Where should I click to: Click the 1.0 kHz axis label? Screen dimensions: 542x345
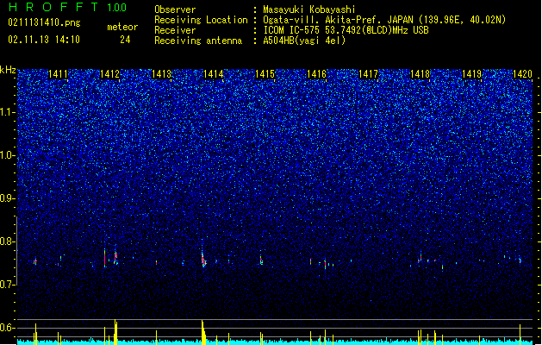coord(8,155)
